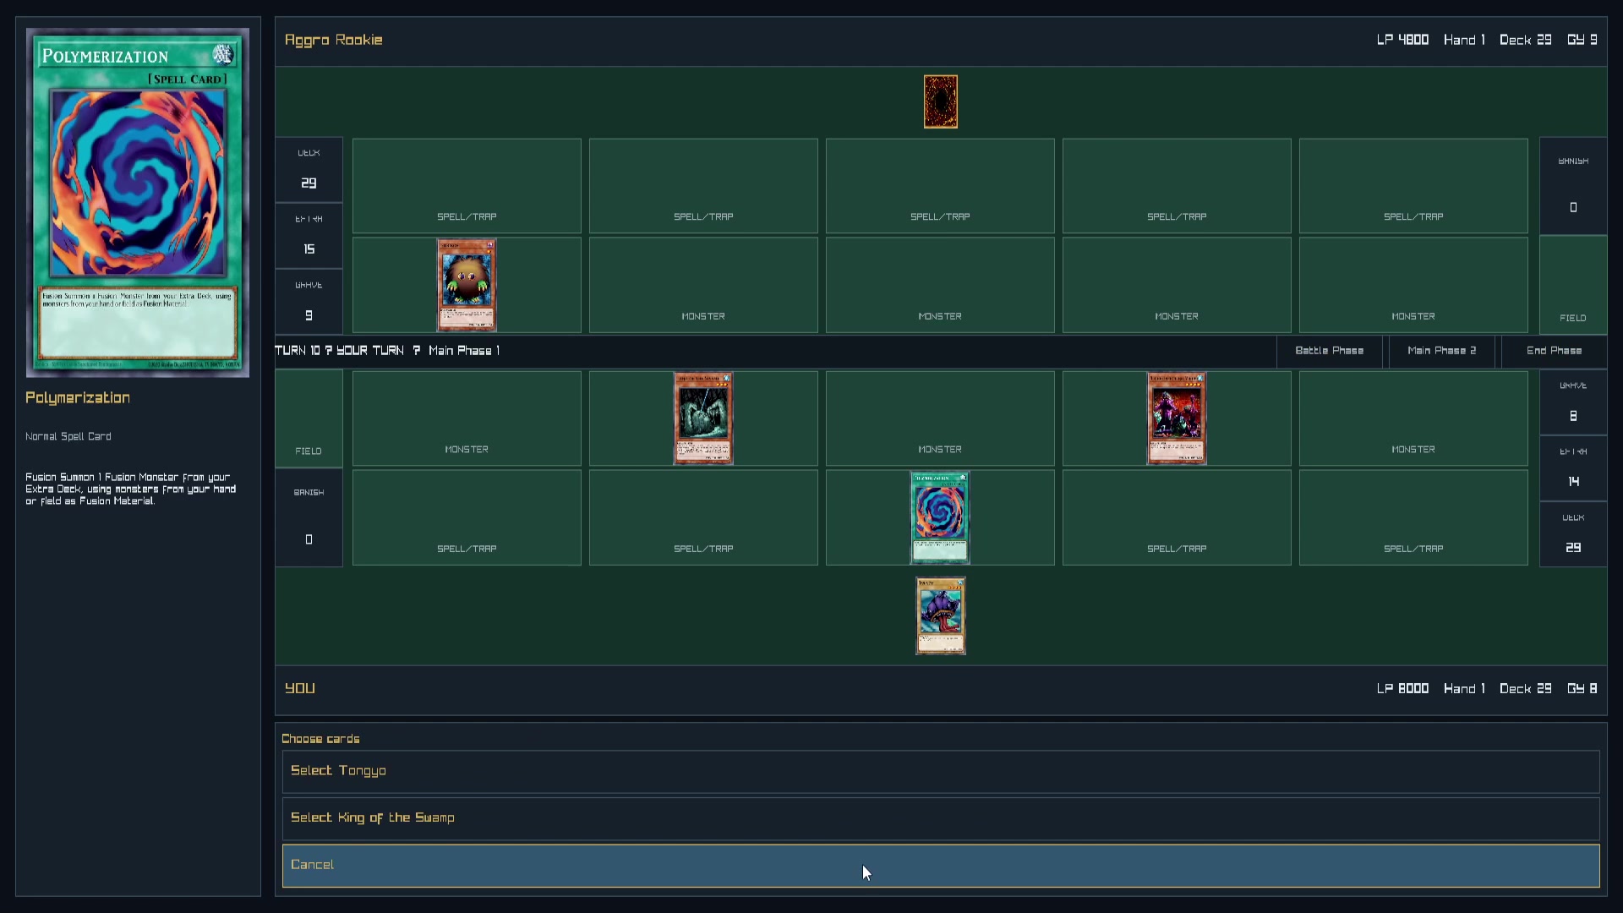The image size is (1623, 913).
Task: View opponent's graveyard pile showing 9
Action: 309,302
